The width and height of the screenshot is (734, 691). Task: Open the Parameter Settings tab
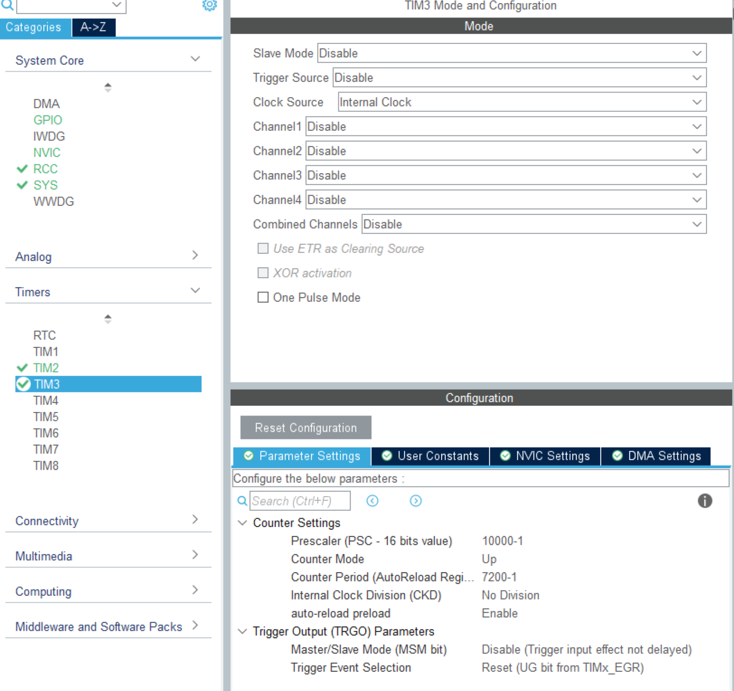pyautogui.click(x=302, y=456)
